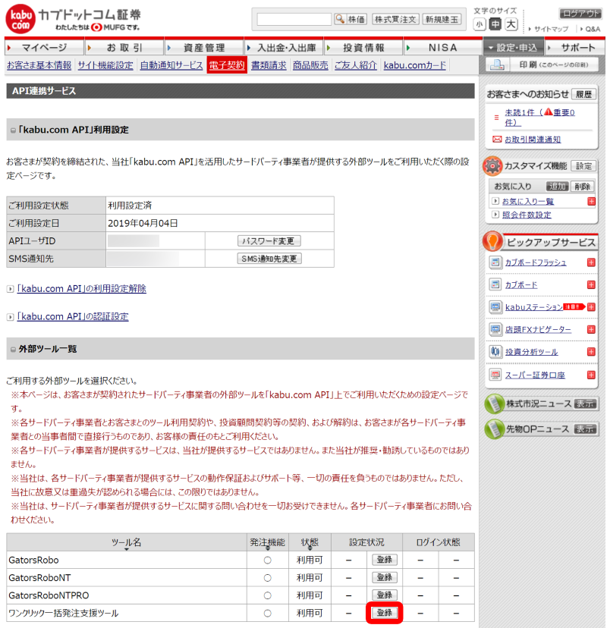
Task: Open the 「kabu.com API」の認証設定 link
Action: click(x=73, y=317)
